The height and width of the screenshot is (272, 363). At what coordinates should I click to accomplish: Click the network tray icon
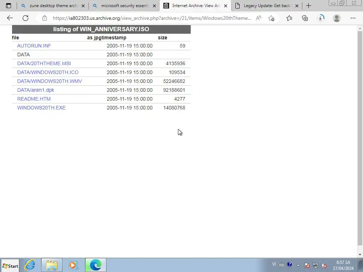(315, 265)
